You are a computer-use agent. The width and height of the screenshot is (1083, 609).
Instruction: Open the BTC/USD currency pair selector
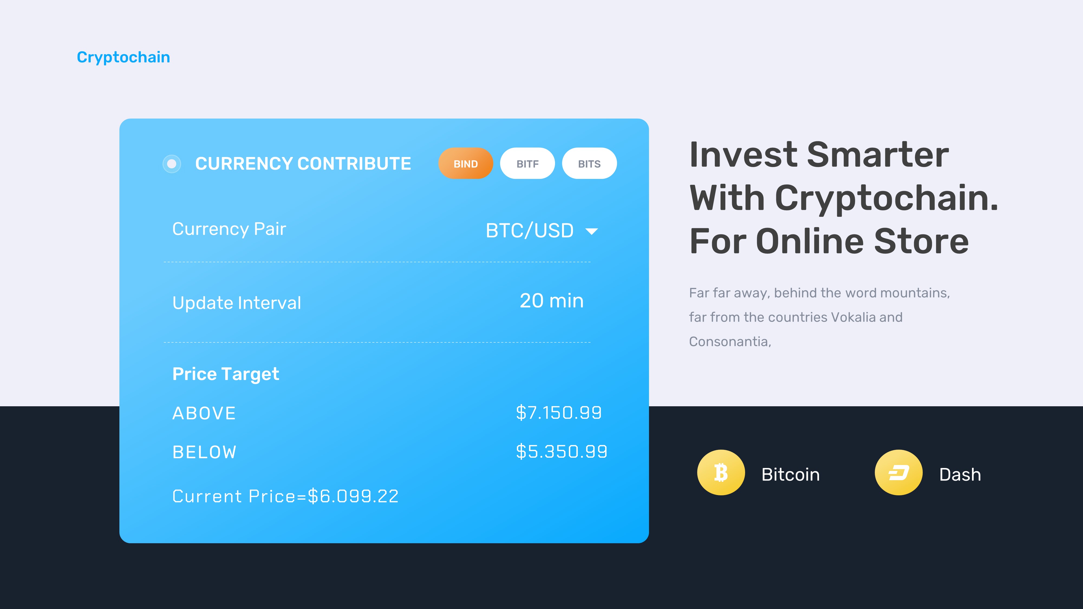pyautogui.click(x=529, y=230)
